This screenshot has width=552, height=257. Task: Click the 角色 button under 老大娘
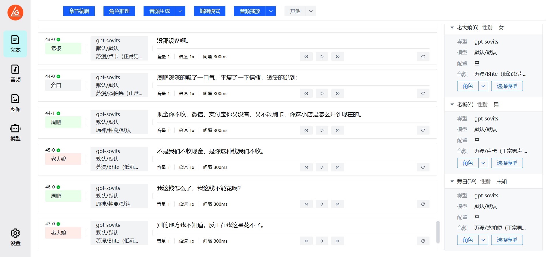tap(468, 86)
